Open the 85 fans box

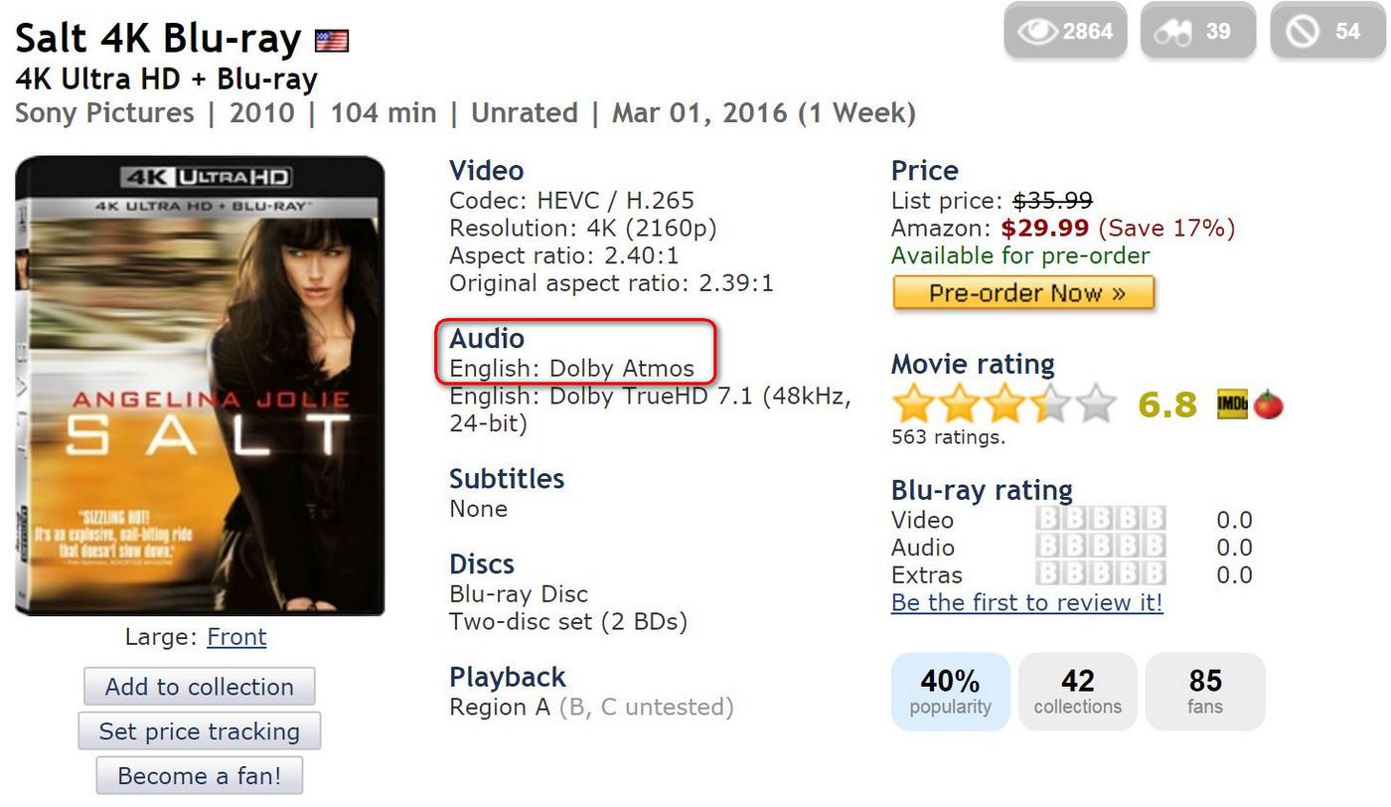[1205, 692]
